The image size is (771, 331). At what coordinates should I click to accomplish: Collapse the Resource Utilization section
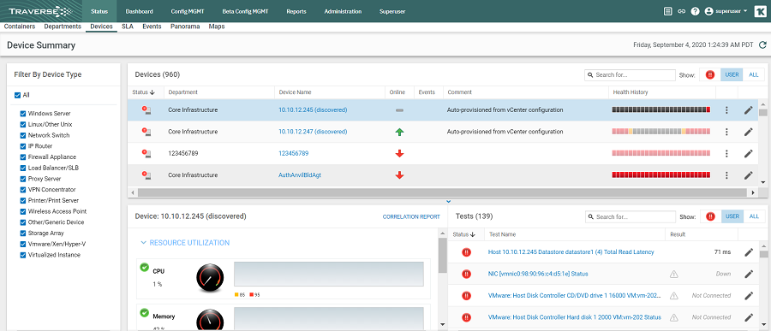(185, 243)
